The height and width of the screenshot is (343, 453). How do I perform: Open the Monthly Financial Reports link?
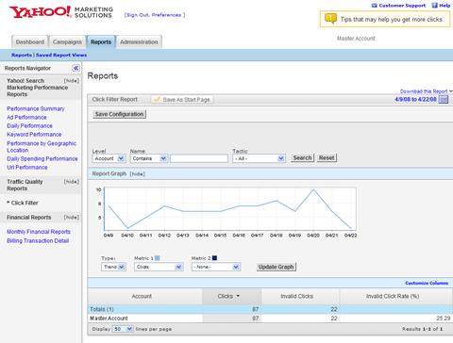39,232
